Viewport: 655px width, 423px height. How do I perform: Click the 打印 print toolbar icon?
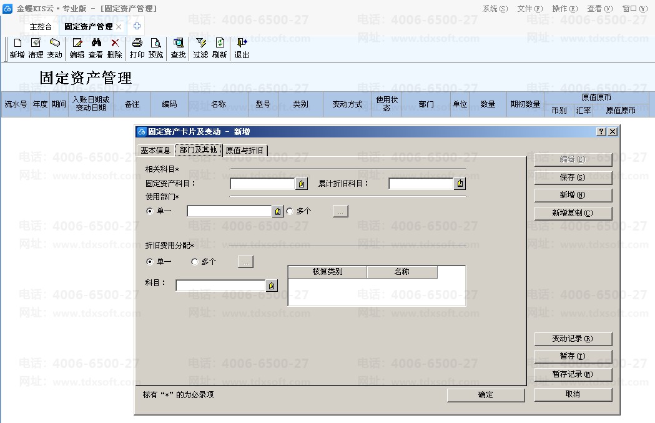(x=137, y=43)
